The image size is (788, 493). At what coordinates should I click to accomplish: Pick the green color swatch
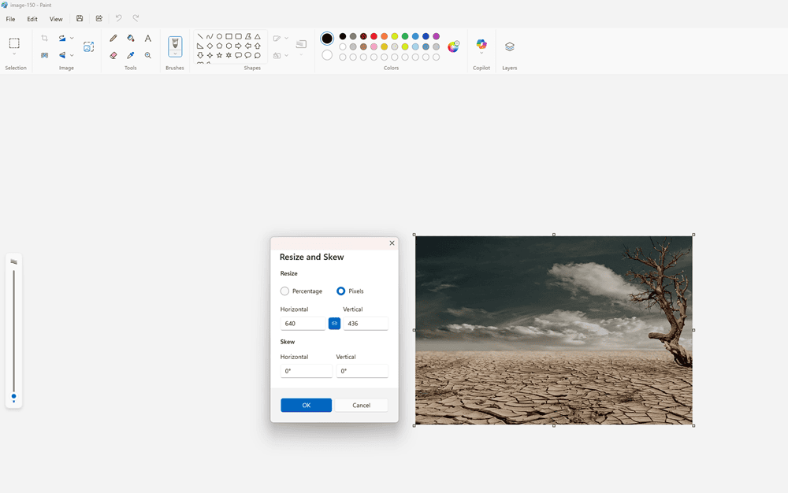point(405,36)
